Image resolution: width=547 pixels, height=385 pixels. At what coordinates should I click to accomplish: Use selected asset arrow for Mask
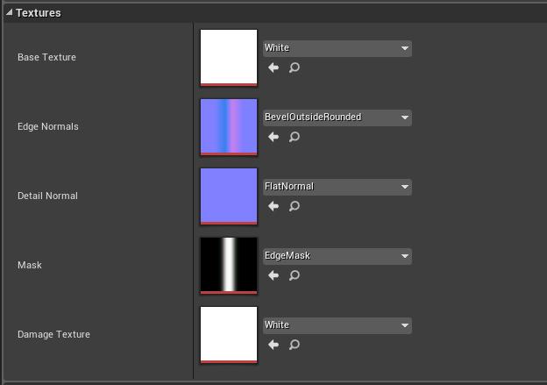tap(273, 275)
